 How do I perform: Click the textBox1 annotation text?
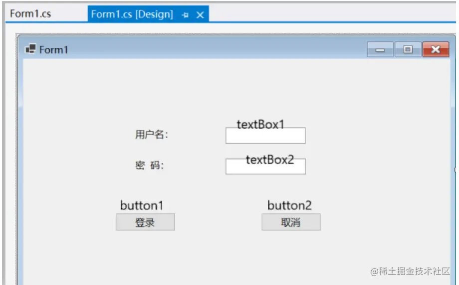point(260,124)
